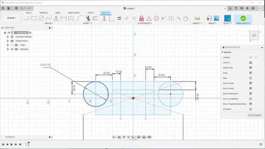Expand the Sketches node
Viewport: 265px width, 149px height.
pyautogui.click(x=7, y=49)
